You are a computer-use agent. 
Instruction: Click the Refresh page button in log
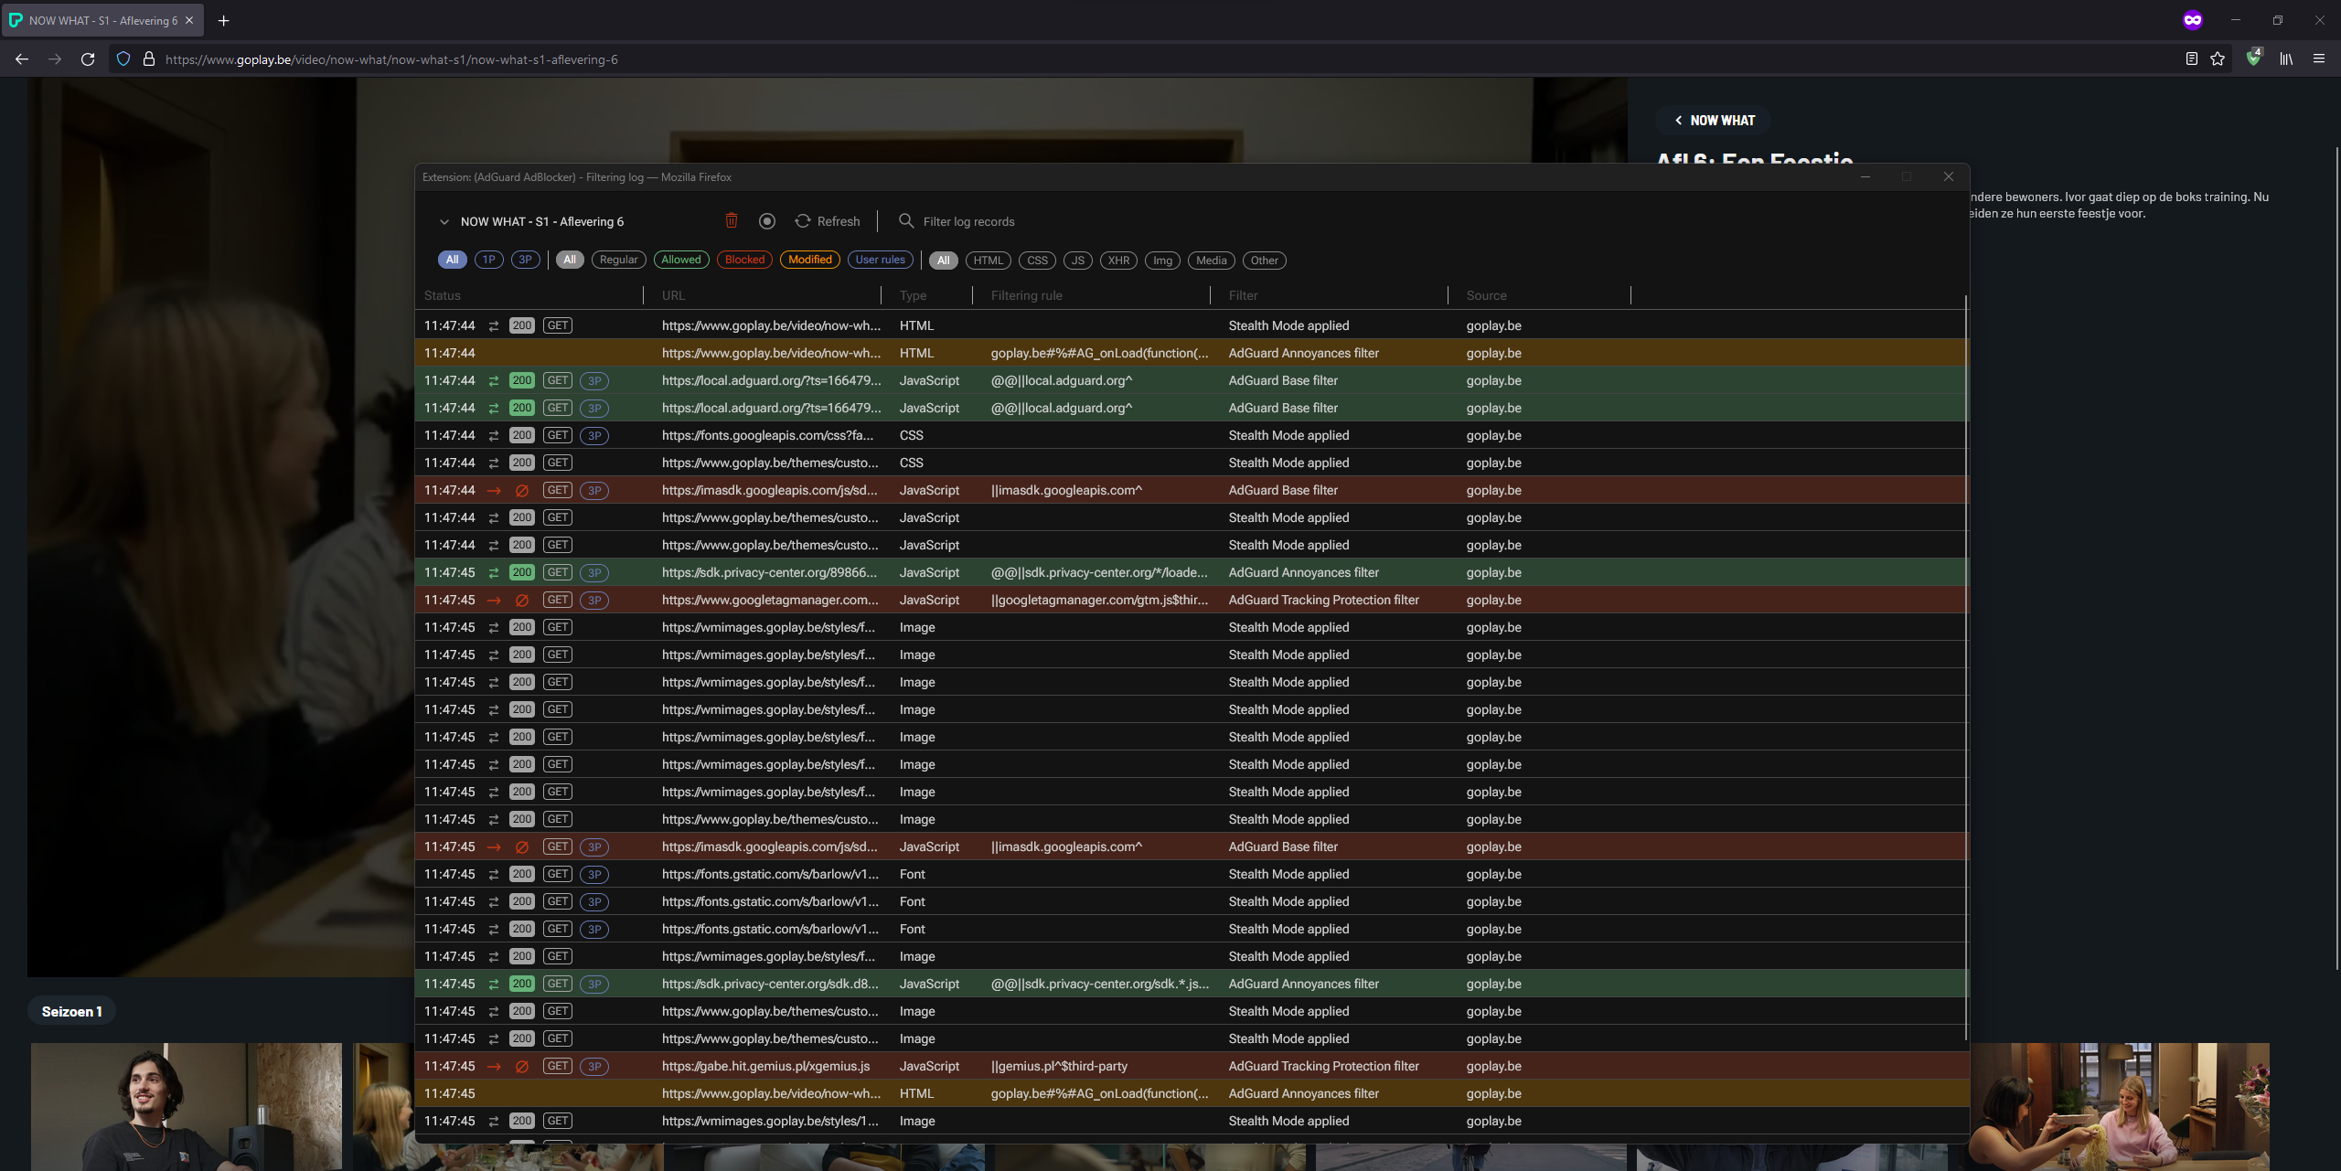[x=828, y=221]
